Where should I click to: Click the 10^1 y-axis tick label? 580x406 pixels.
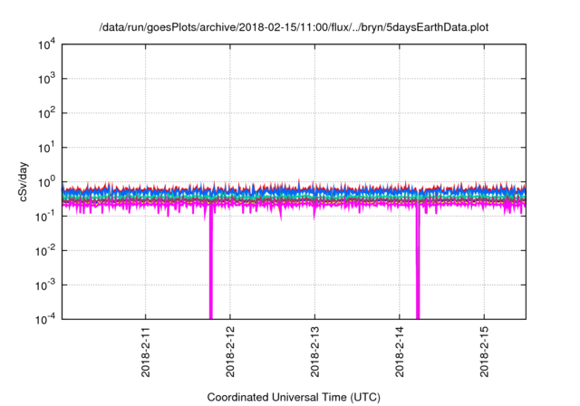pyautogui.click(x=46, y=148)
